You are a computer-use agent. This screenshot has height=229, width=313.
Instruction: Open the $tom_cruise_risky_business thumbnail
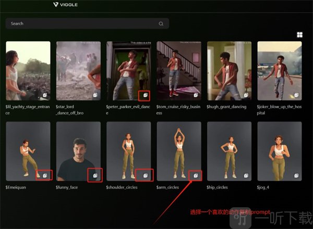pos(179,71)
